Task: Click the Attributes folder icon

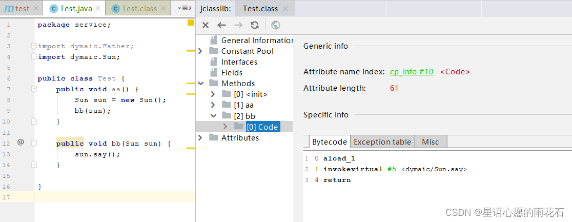Action: coord(213,137)
